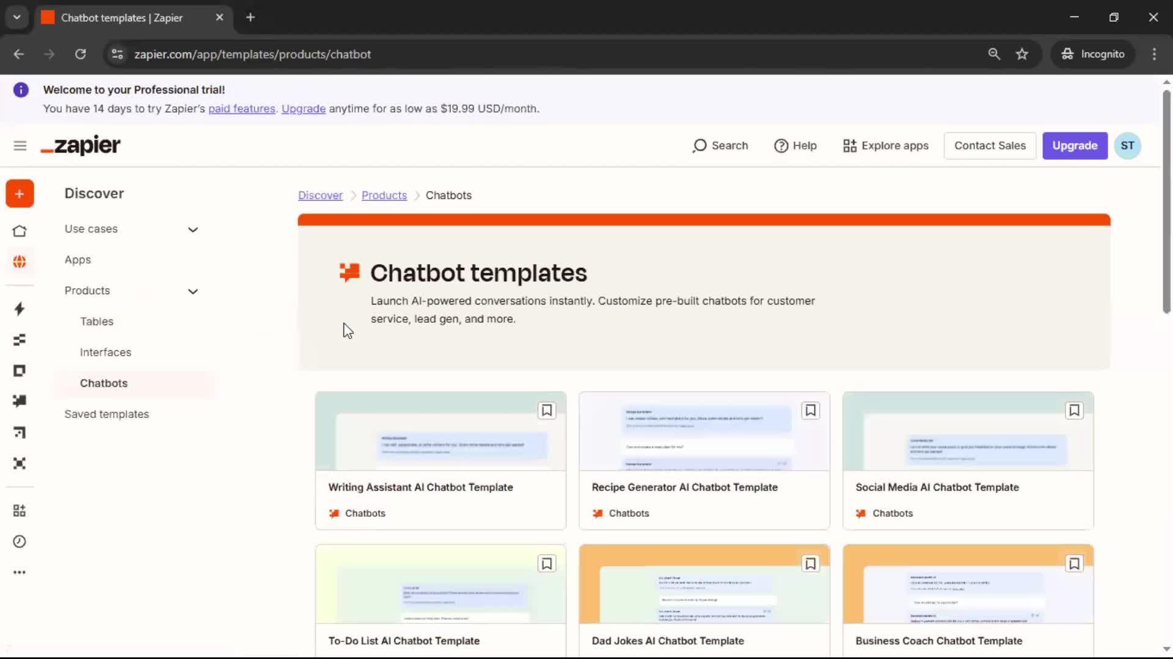Bookmark Recipe Generator AI Chatbot Template

(811, 411)
